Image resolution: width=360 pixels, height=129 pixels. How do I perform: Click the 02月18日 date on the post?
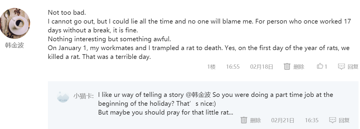tap(261, 67)
